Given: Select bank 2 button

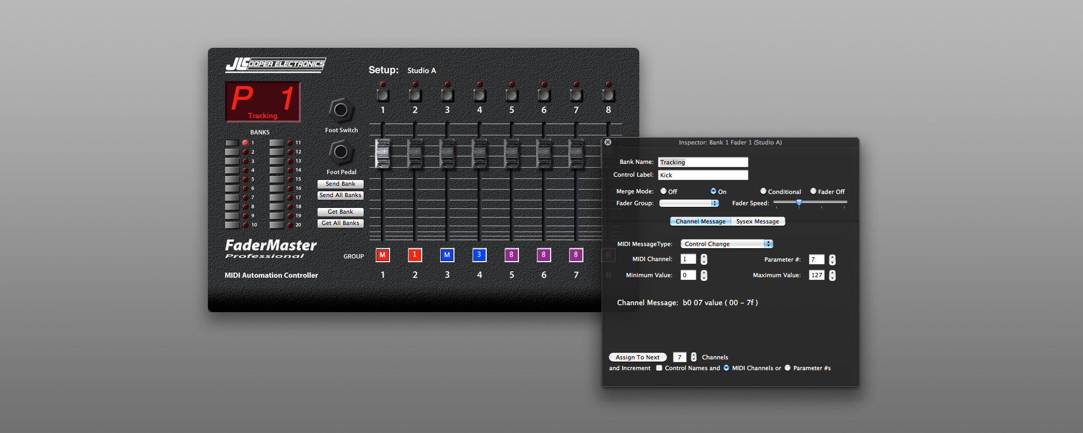Looking at the screenshot, I should pos(232,152).
